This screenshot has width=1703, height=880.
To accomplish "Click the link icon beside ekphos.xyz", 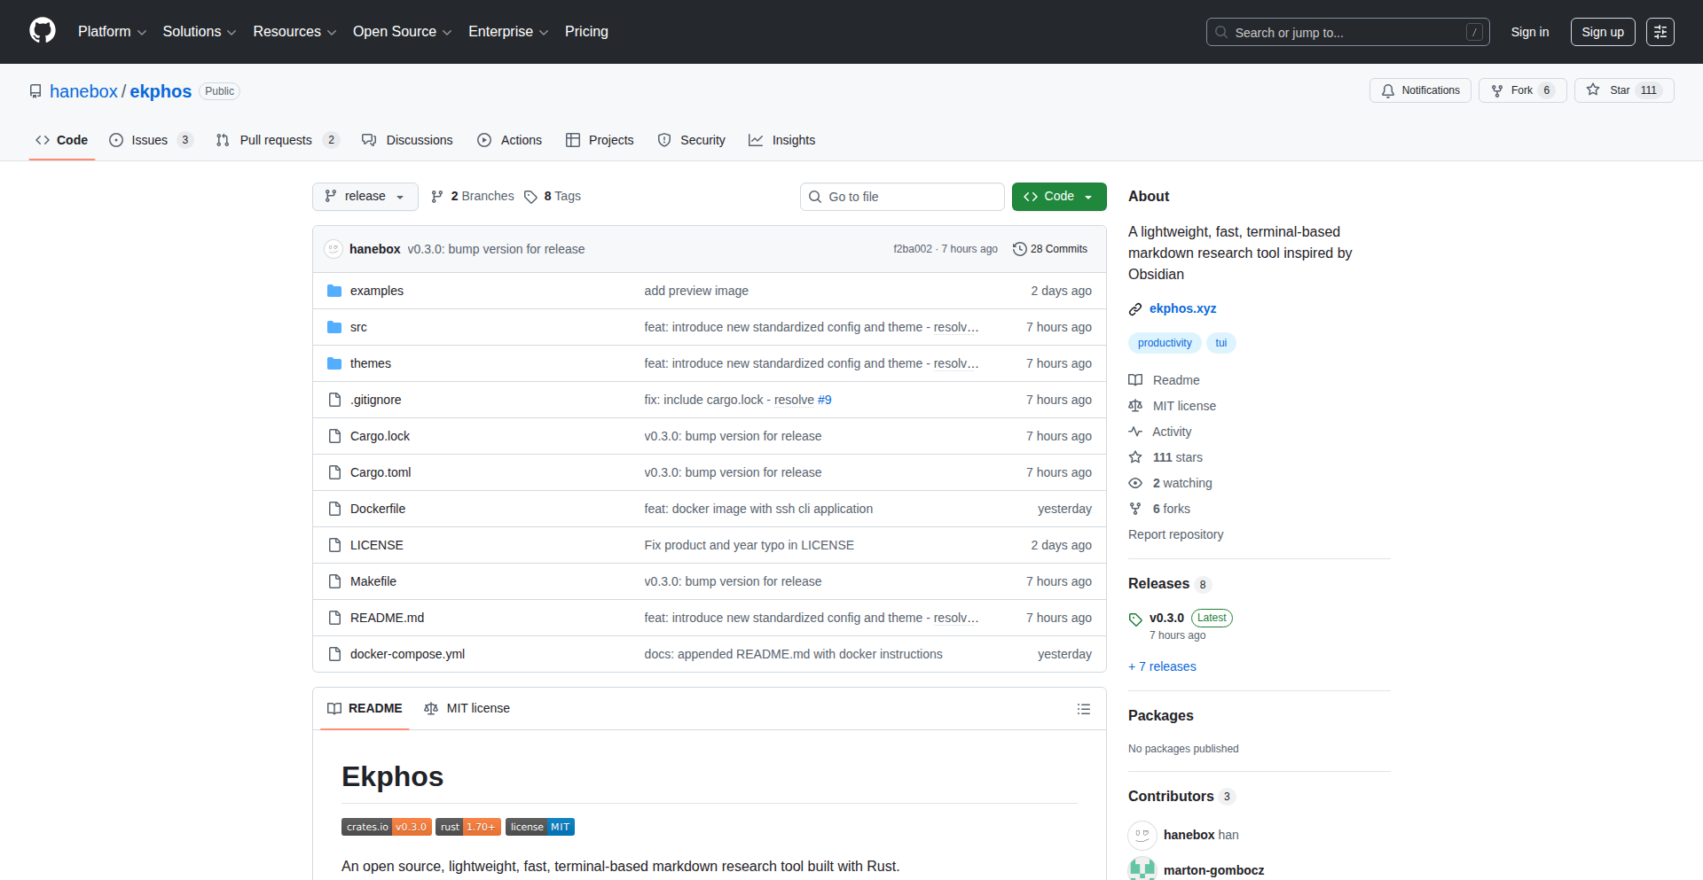I will (x=1135, y=309).
